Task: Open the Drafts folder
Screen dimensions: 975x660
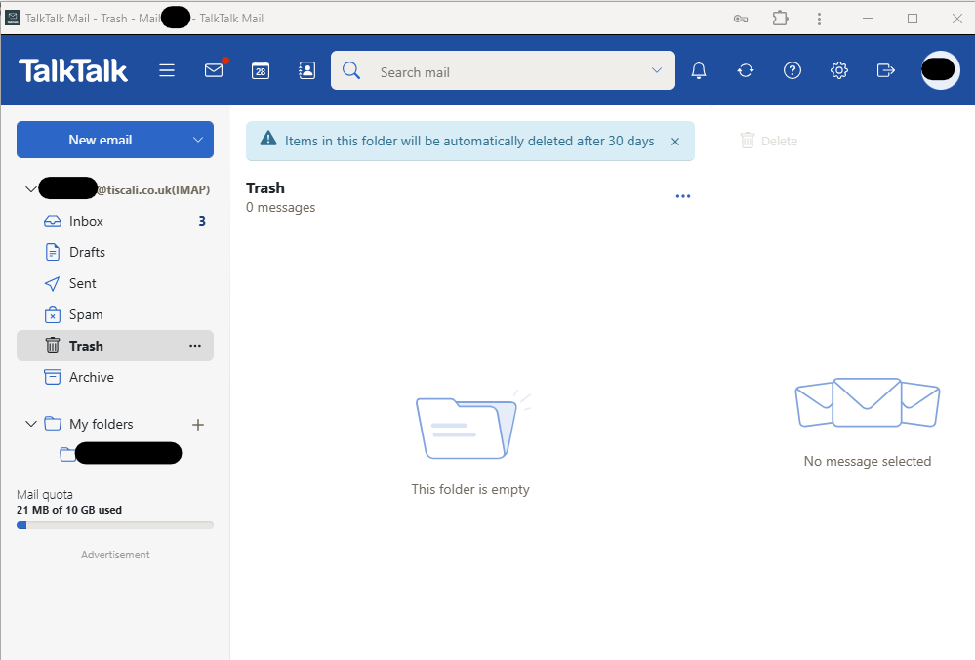Action: click(x=87, y=252)
